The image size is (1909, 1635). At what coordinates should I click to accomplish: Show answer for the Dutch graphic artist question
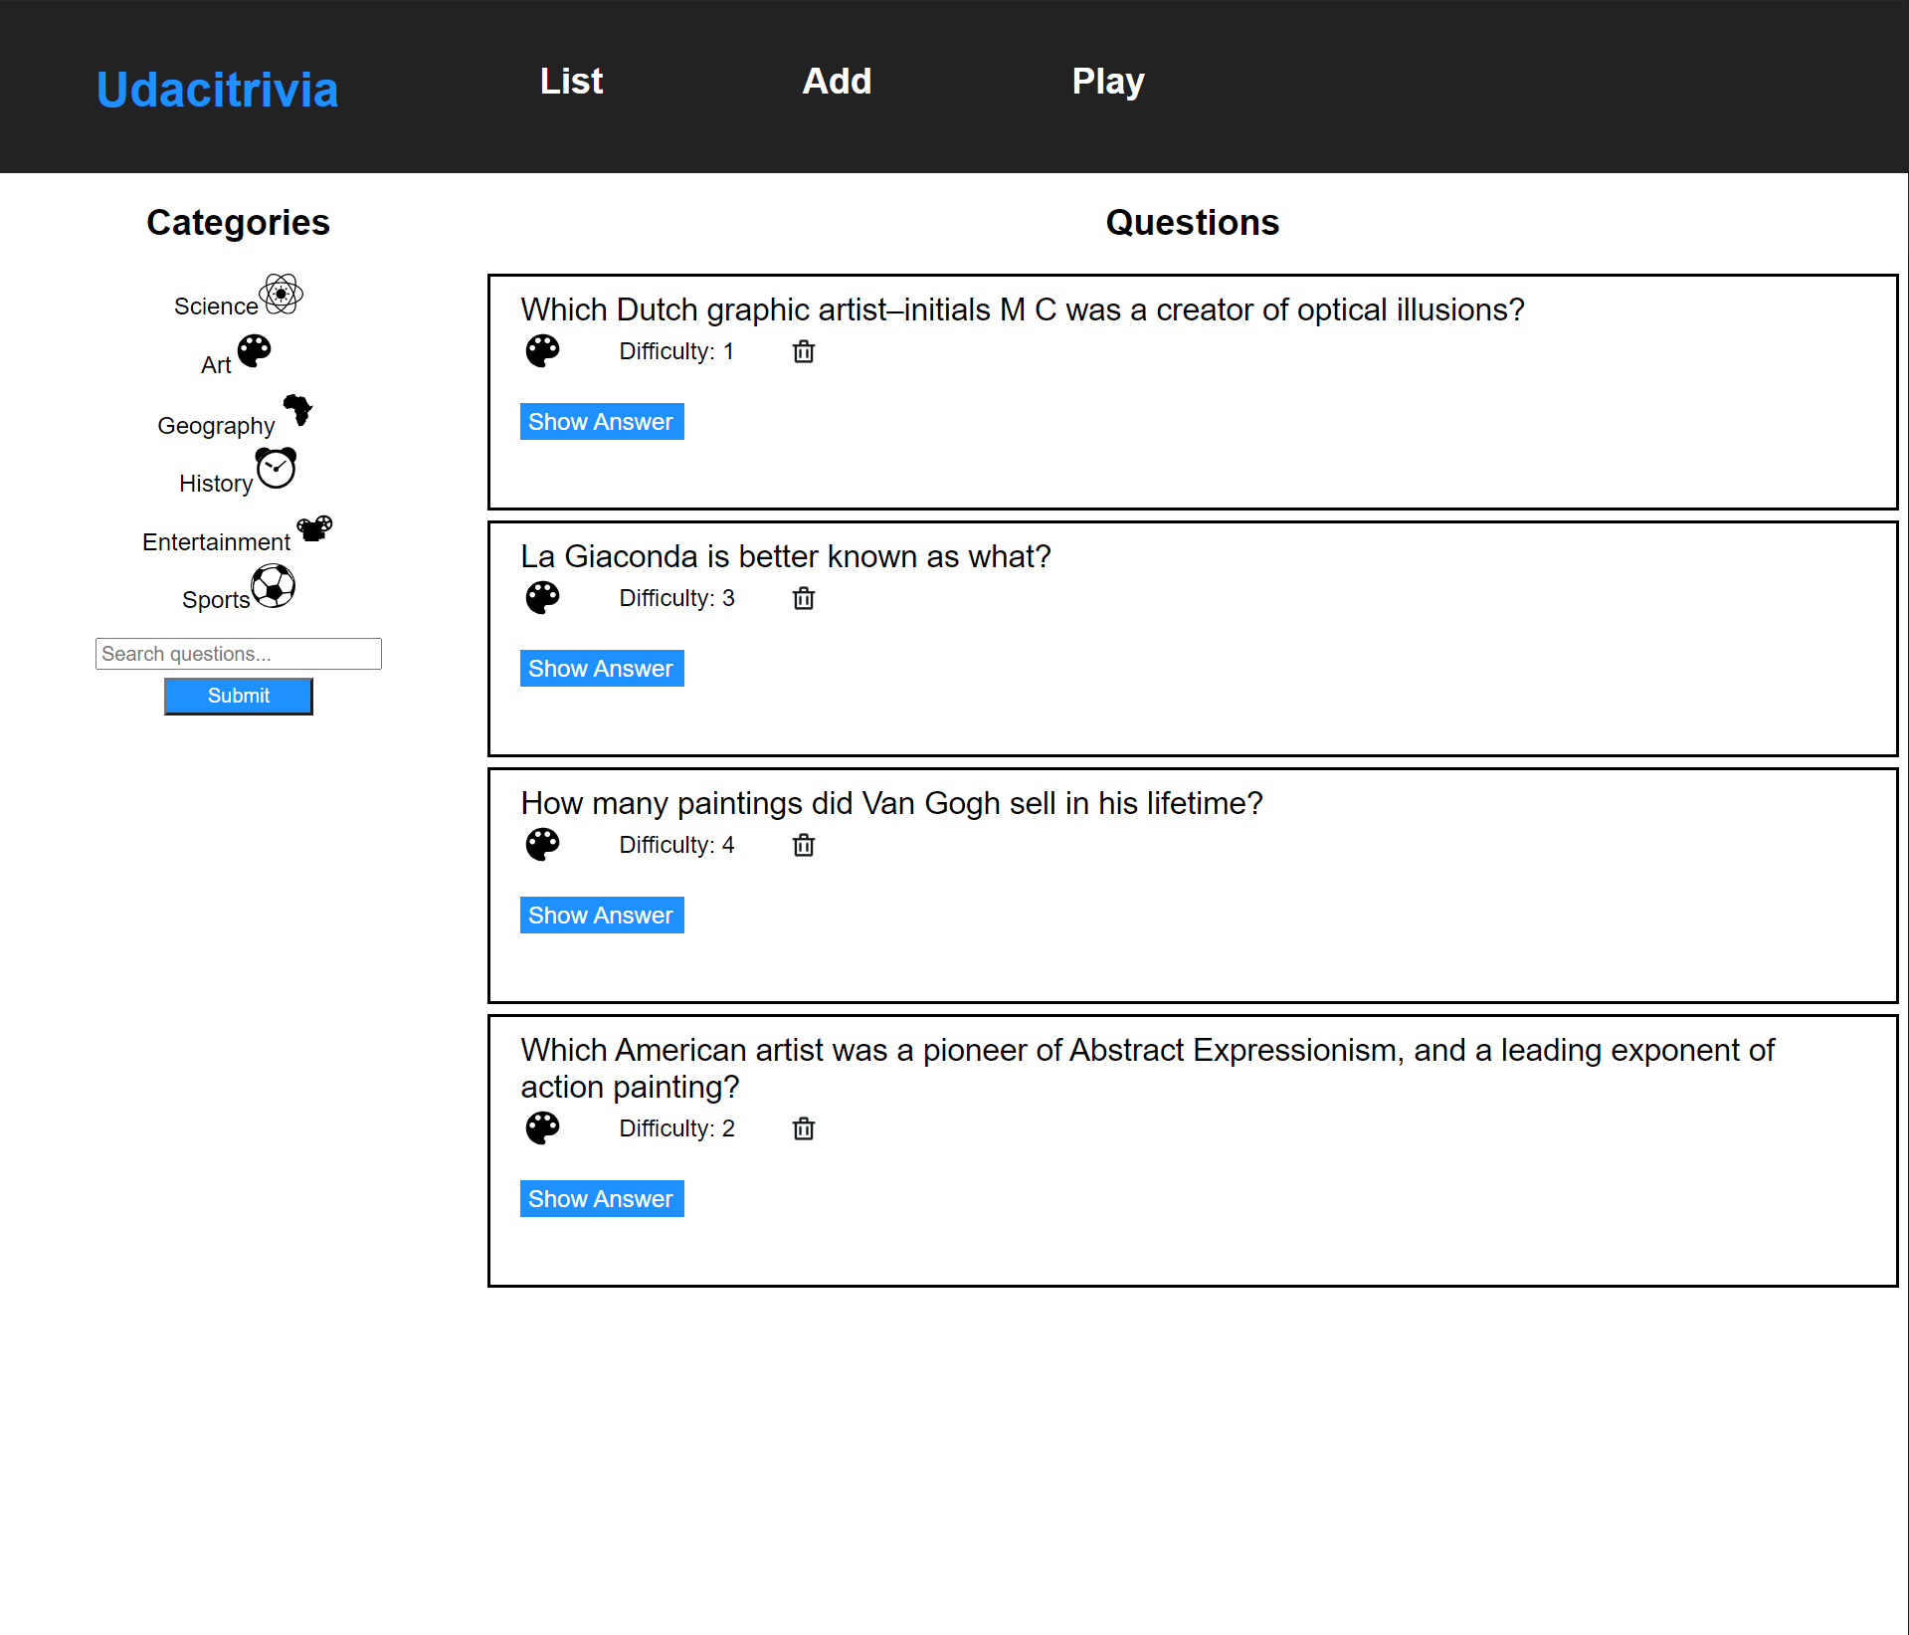[x=601, y=421]
